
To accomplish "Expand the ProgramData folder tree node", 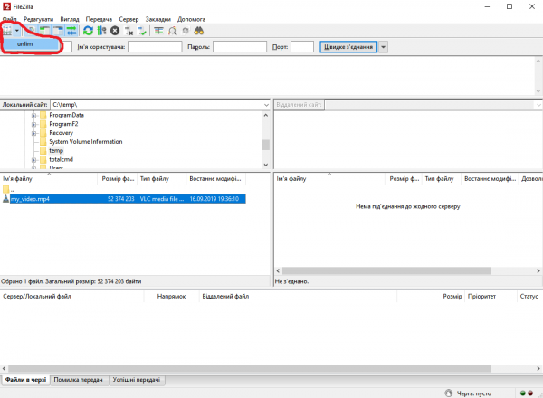I will pyautogui.click(x=33, y=116).
